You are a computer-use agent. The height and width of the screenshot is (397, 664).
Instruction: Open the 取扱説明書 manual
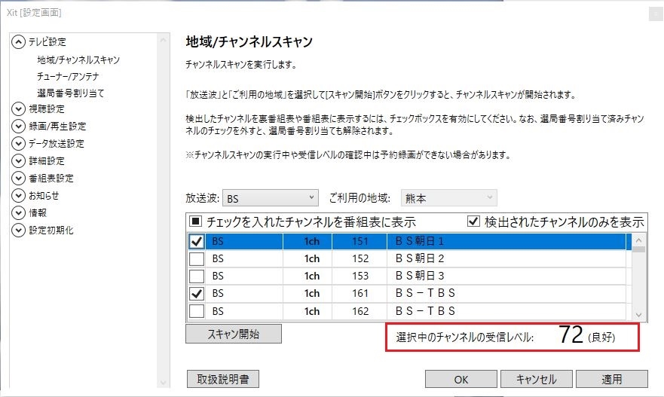223,379
